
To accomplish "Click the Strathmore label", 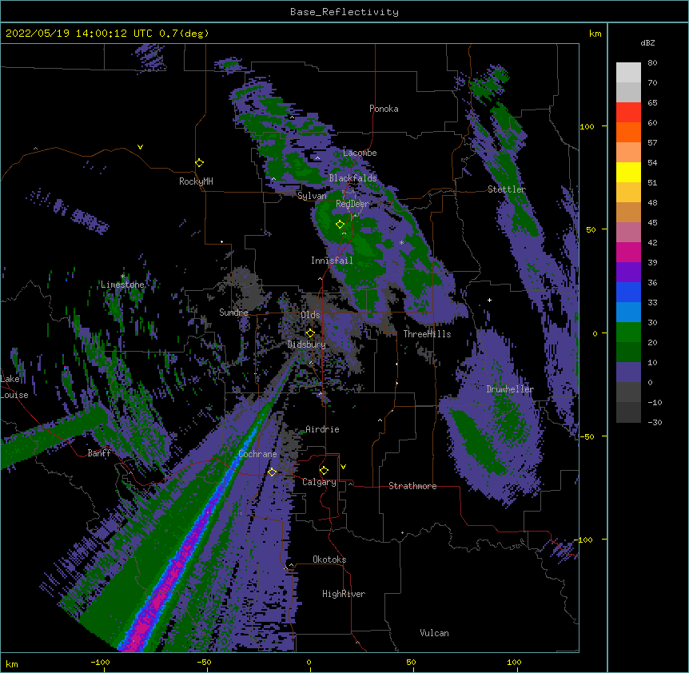I will [412, 486].
